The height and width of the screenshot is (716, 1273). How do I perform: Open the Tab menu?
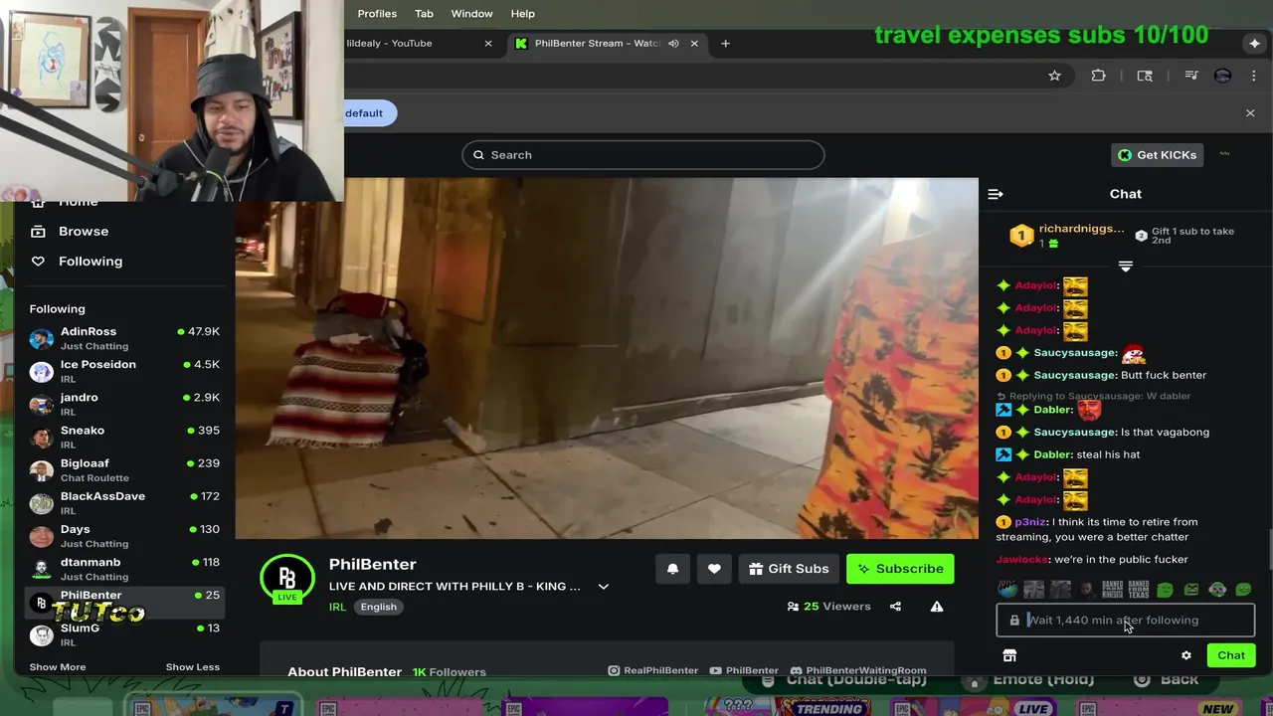point(424,14)
